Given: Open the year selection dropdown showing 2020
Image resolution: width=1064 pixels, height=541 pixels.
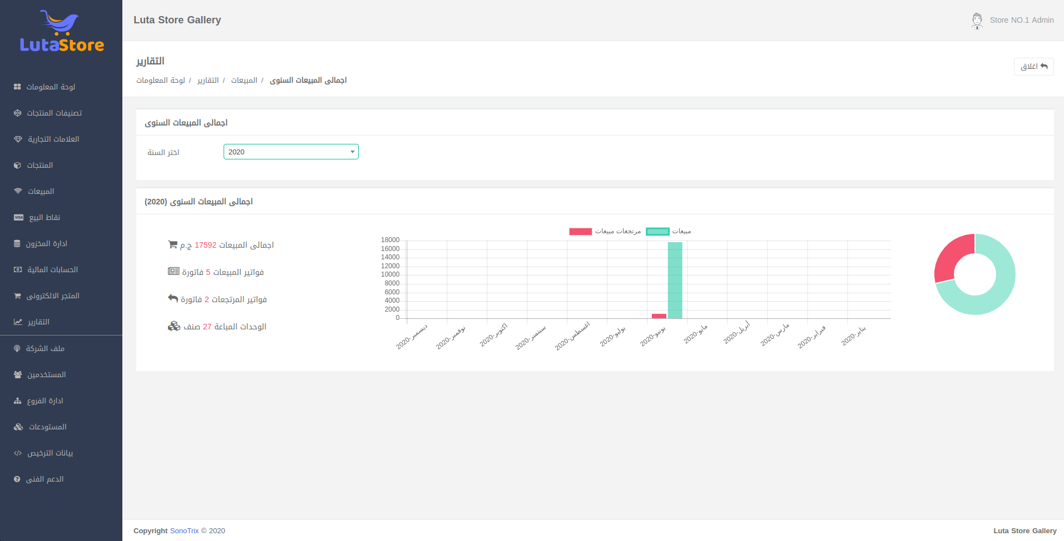Looking at the screenshot, I should (291, 152).
